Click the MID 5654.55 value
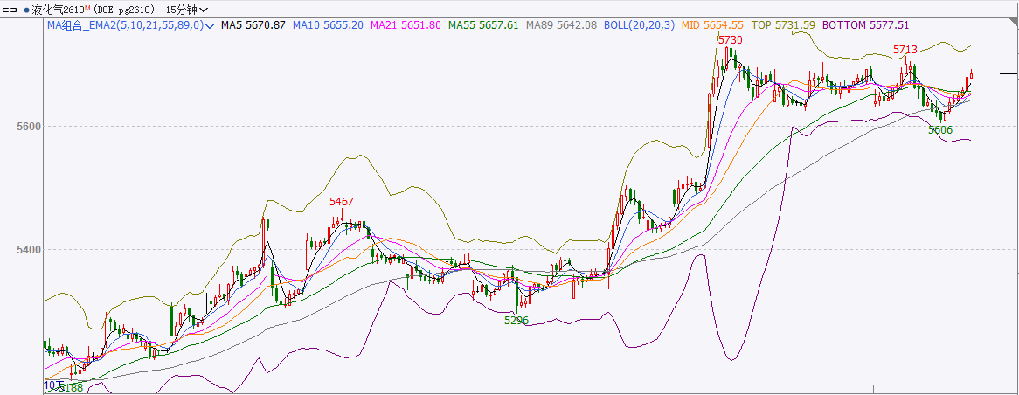1019x395 pixels. pos(712,25)
